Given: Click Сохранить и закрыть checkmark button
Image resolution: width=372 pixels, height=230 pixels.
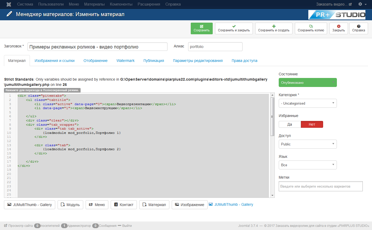Looking at the screenshot, I should [x=234, y=28].
